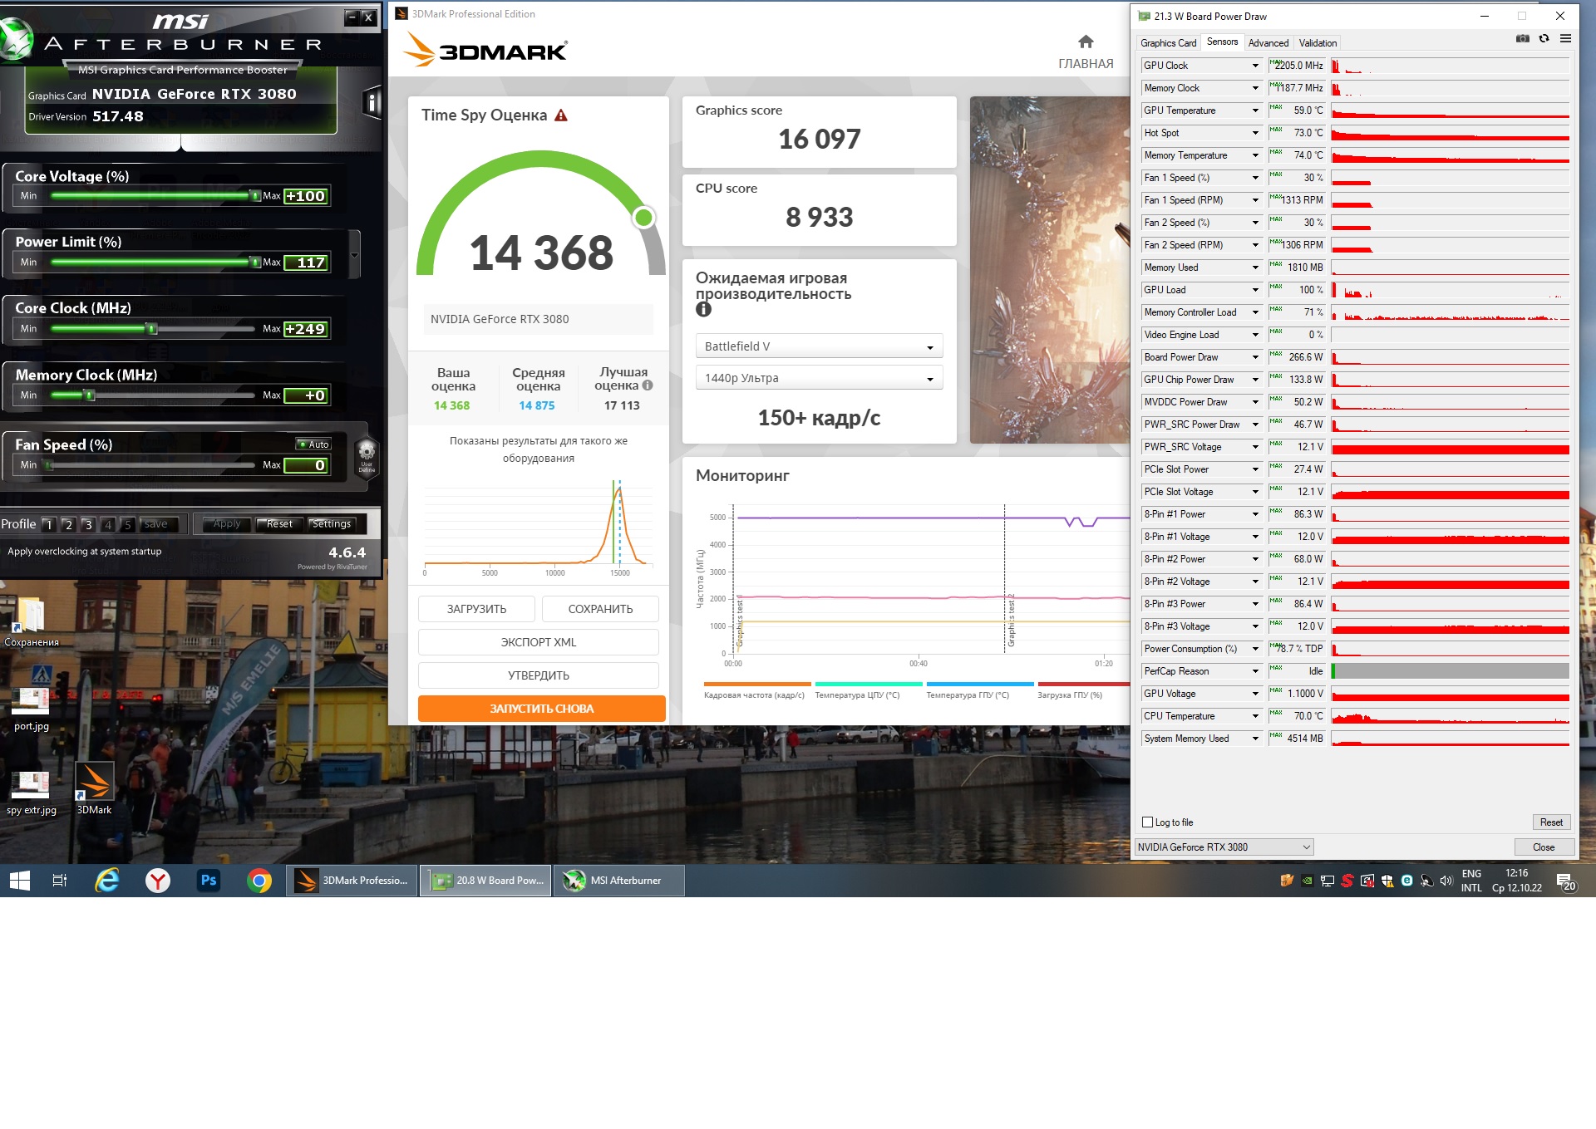Click the GPU-Z screenshot camera icon

click(x=1523, y=39)
